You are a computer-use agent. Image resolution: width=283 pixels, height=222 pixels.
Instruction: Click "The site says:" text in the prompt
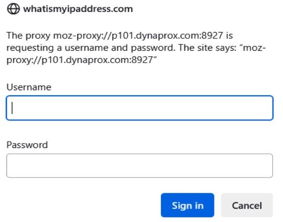coord(207,47)
